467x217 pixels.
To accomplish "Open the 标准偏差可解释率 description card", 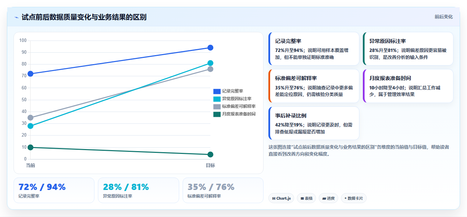I will click(x=314, y=86).
